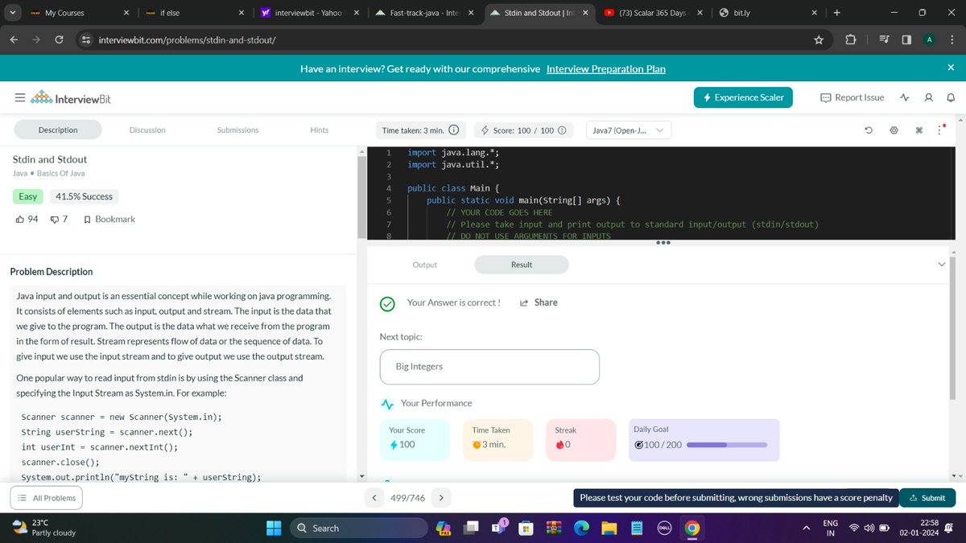Open the user profile icon
This screenshot has width=966, height=543.
[928, 97]
